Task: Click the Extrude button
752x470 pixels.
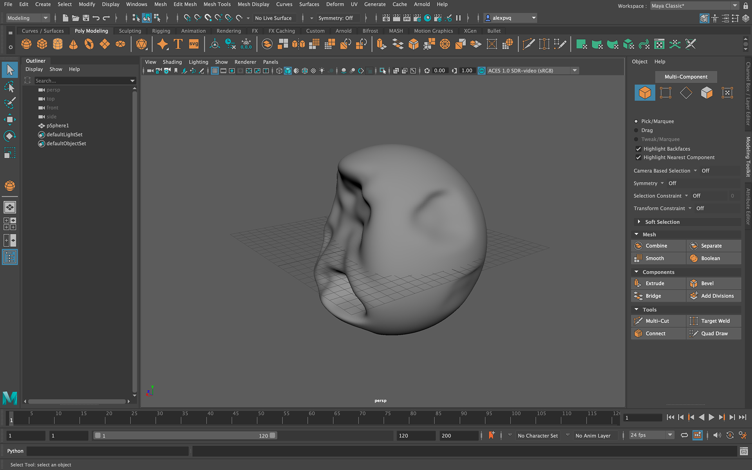Action: tap(655, 283)
